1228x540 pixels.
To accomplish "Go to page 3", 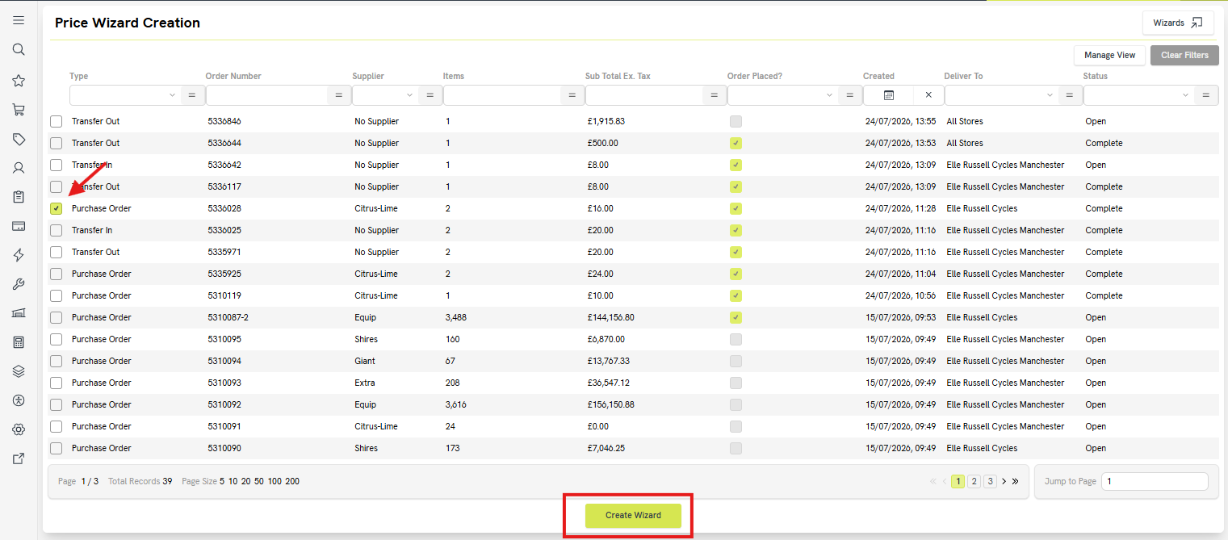I will point(990,481).
